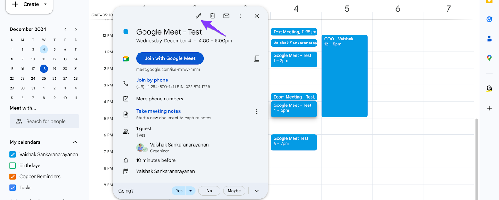
Task: Respond No to the event
Action: click(x=209, y=191)
